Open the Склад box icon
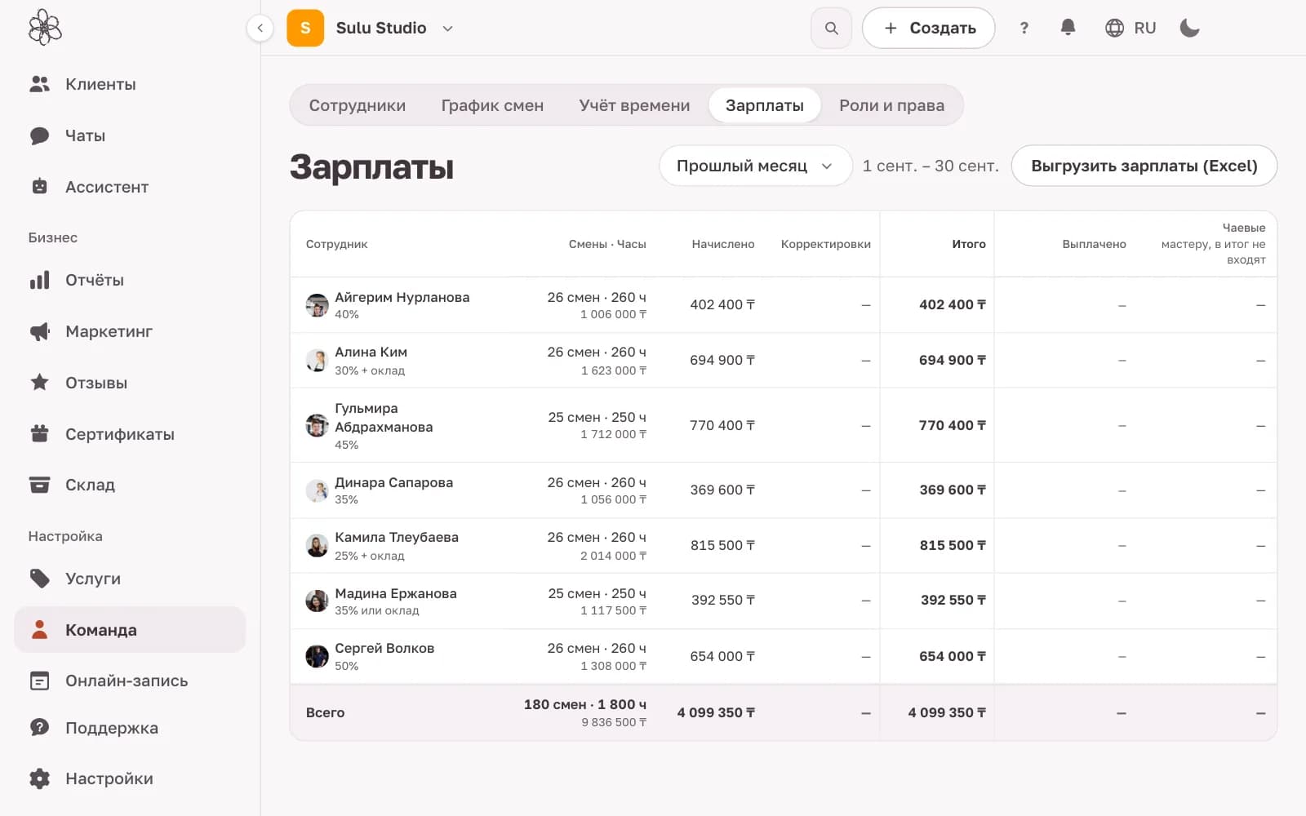This screenshot has height=816, width=1306. (39, 485)
